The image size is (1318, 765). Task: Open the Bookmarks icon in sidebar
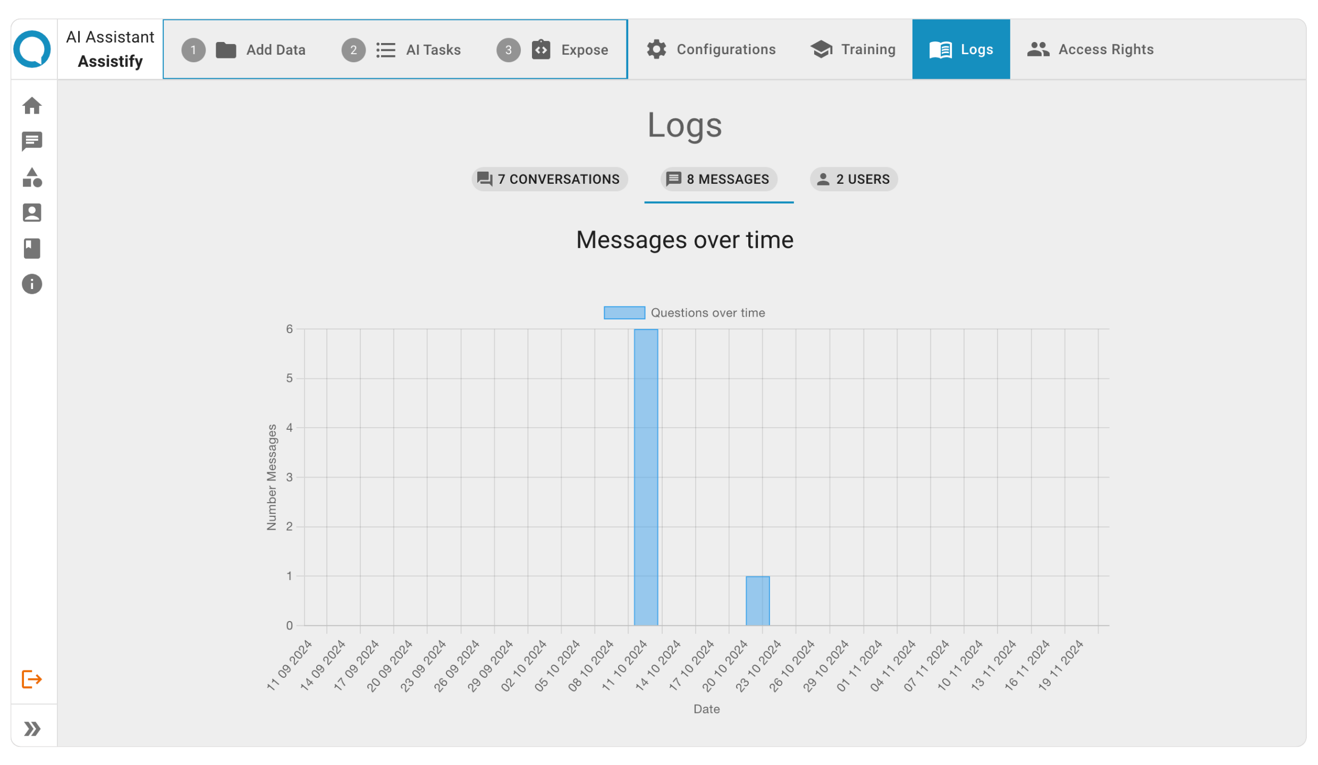[x=32, y=249]
